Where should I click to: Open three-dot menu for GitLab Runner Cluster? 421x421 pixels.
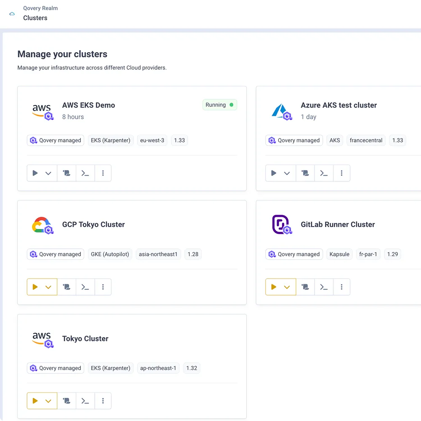point(341,287)
